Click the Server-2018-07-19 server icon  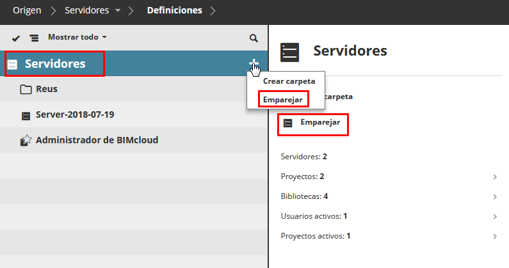coord(26,116)
